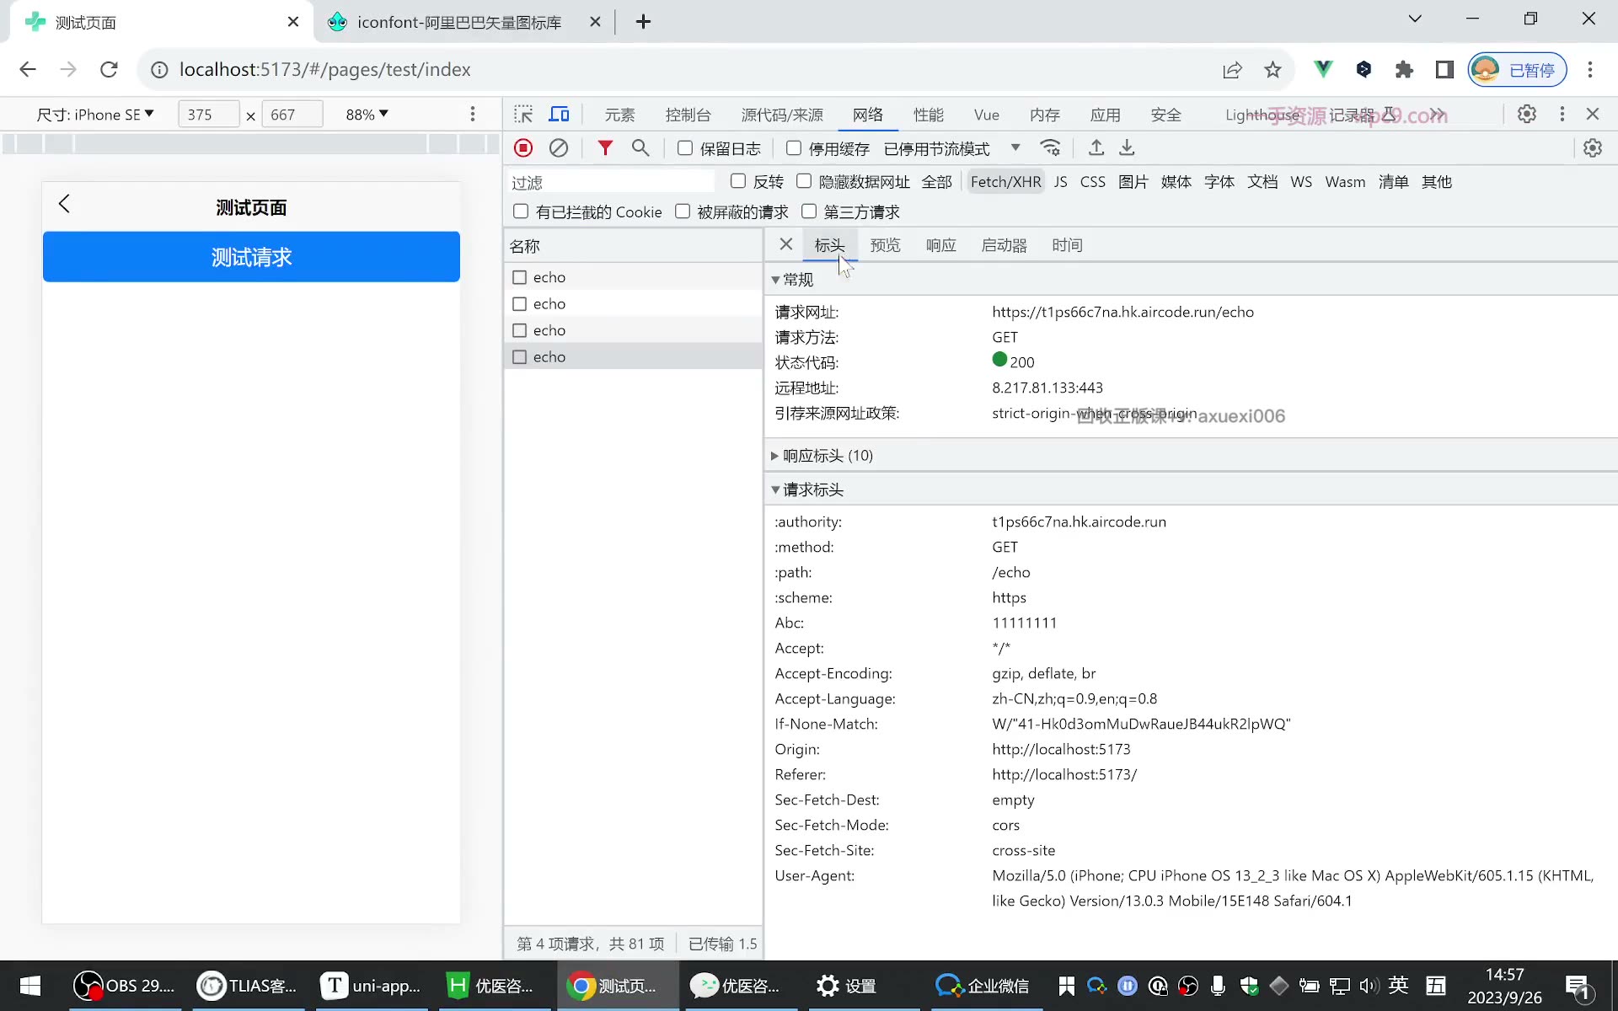Screen dimensions: 1618x1011
Task: Open network search magnifier
Action: point(640,148)
